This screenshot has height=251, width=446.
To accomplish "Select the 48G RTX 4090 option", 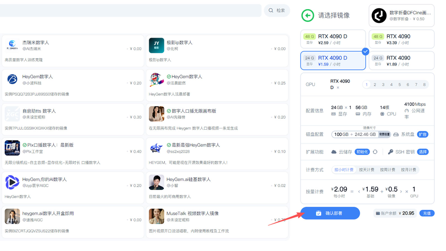I will (401, 39).
